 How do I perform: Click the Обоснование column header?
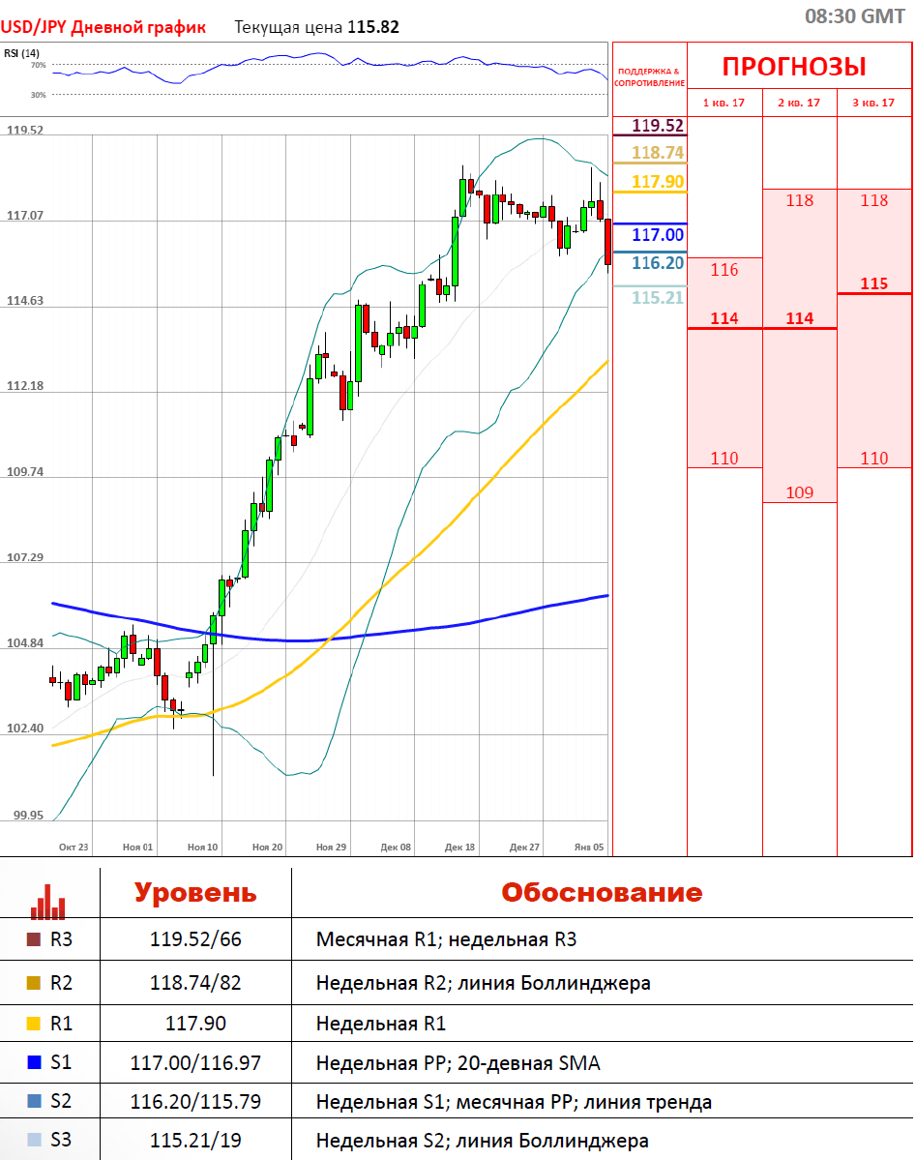coord(602,892)
